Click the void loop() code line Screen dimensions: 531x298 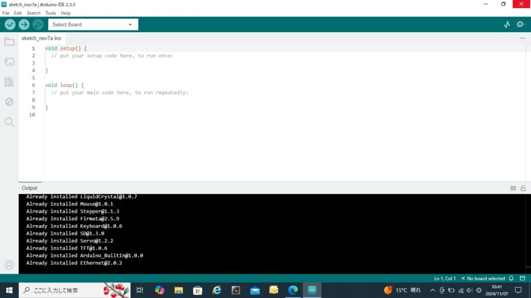pos(64,85)
